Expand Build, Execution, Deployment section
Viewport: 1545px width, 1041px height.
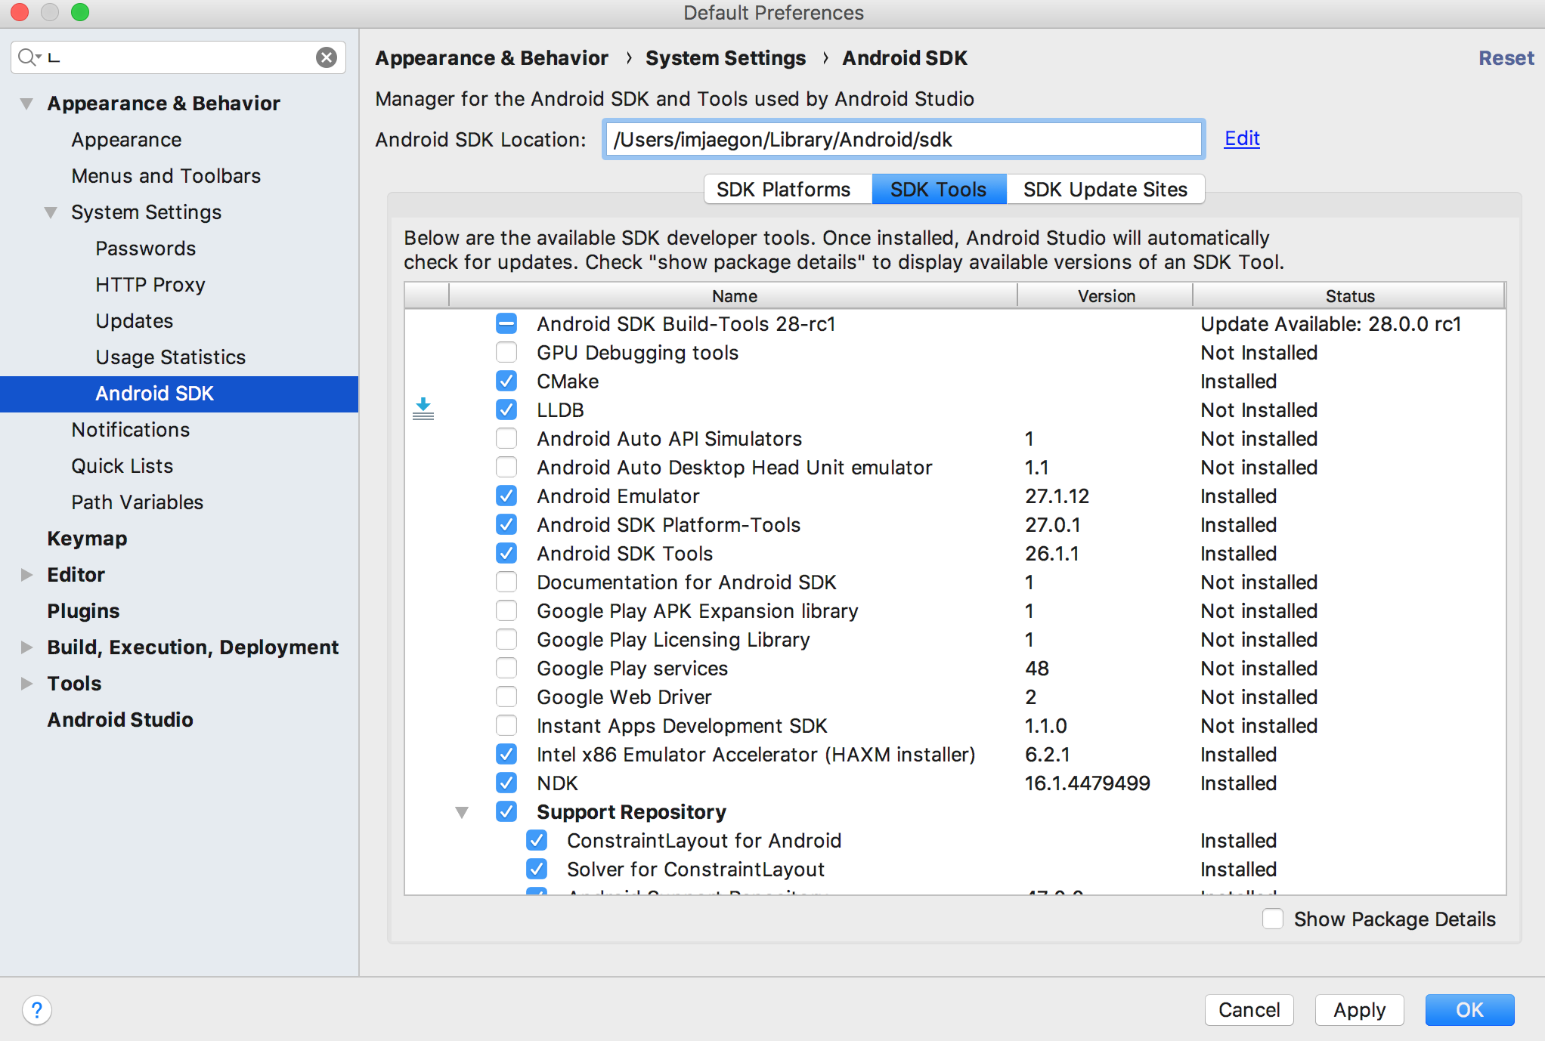[x=26, y=647]
